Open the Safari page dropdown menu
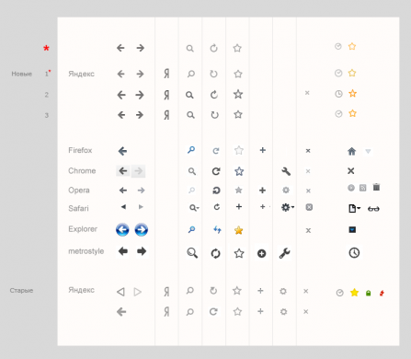The image size is (411, 359). [x=354, y=209]
